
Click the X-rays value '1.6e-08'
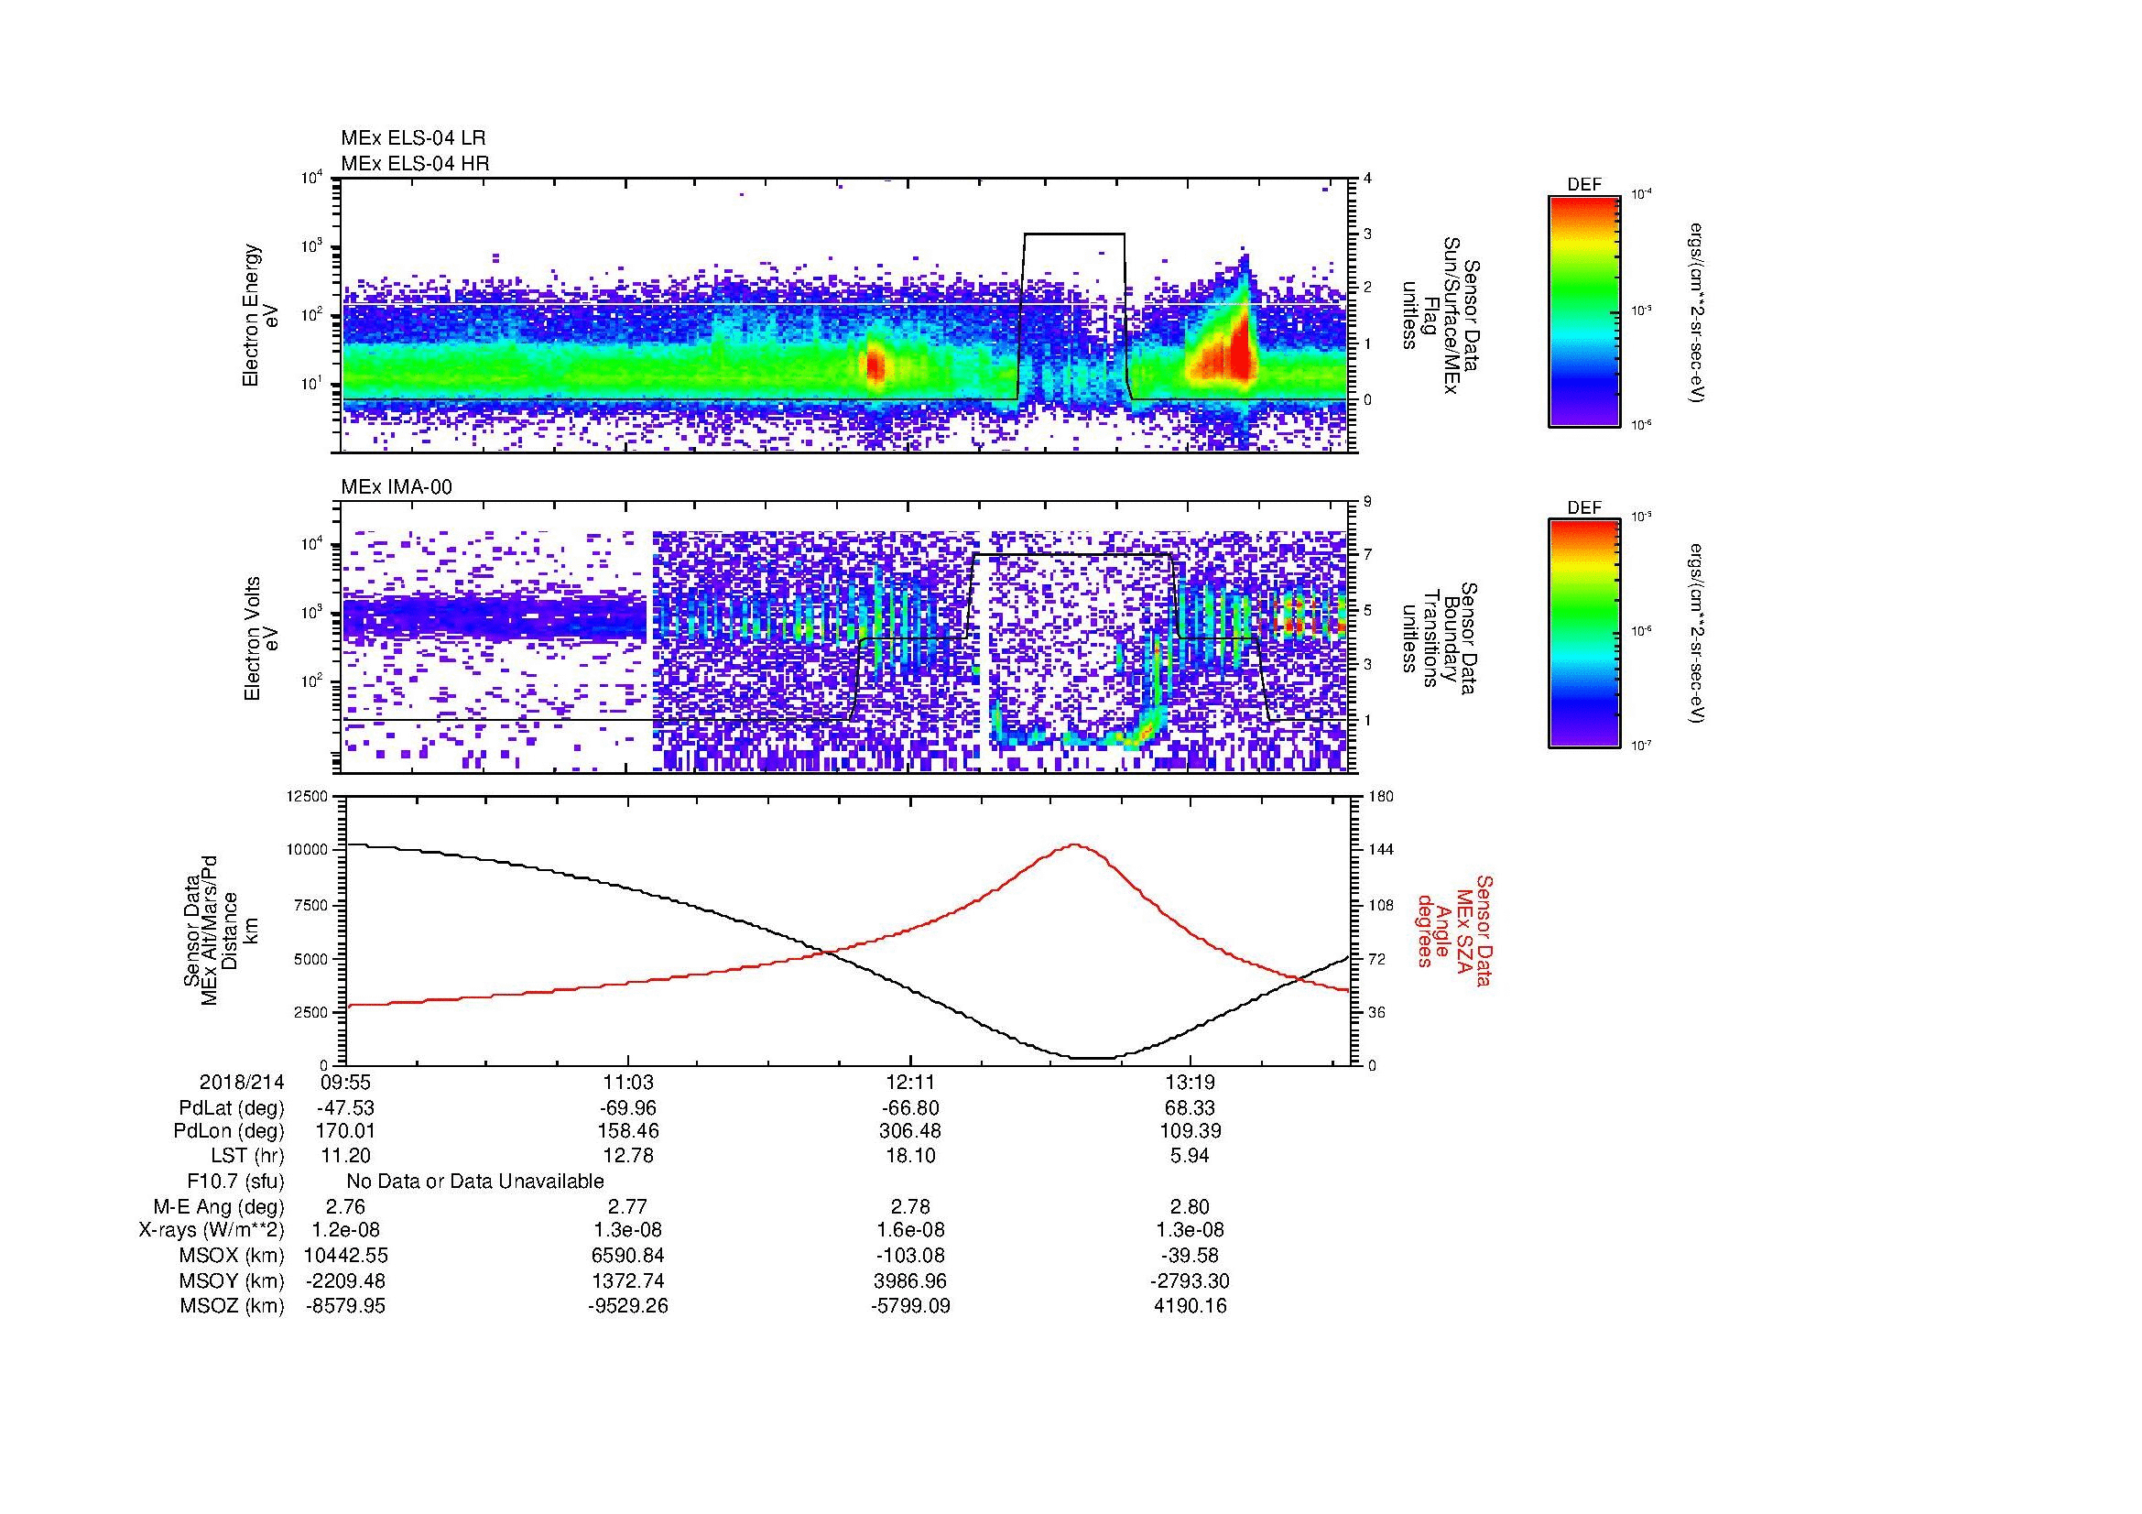909,1230
